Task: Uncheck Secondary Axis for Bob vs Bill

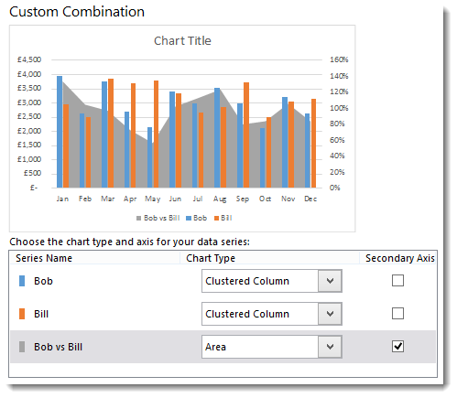Action: point(397,347)
